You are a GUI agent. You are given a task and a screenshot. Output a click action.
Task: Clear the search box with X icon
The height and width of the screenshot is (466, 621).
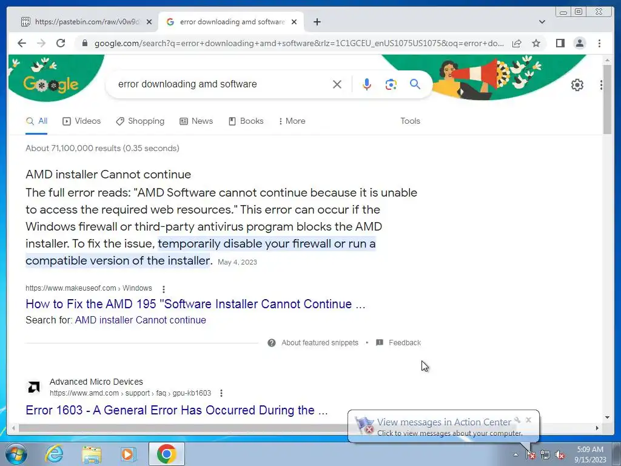(337, 84)
